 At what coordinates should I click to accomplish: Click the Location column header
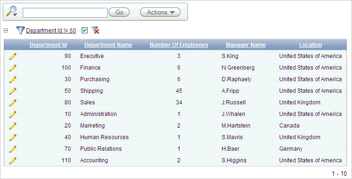pos(310,45)
